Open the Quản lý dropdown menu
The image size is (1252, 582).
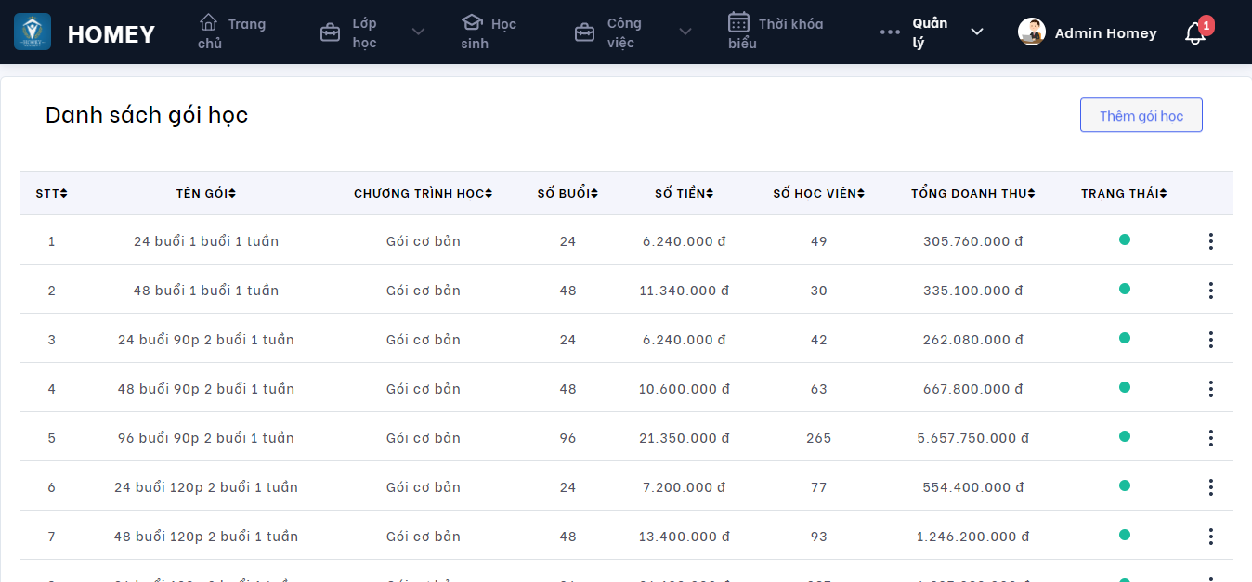976,32
